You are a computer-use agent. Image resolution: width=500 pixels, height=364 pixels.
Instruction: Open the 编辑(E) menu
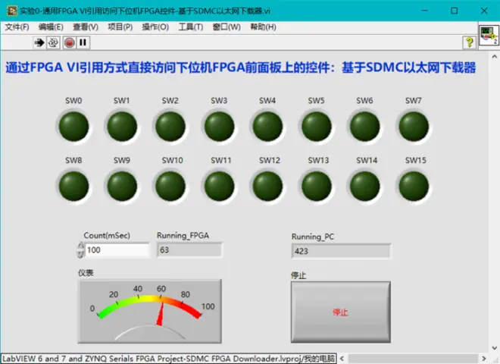coord(51,27)
